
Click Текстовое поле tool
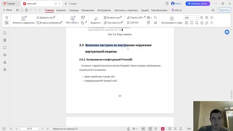pos(113,23)
